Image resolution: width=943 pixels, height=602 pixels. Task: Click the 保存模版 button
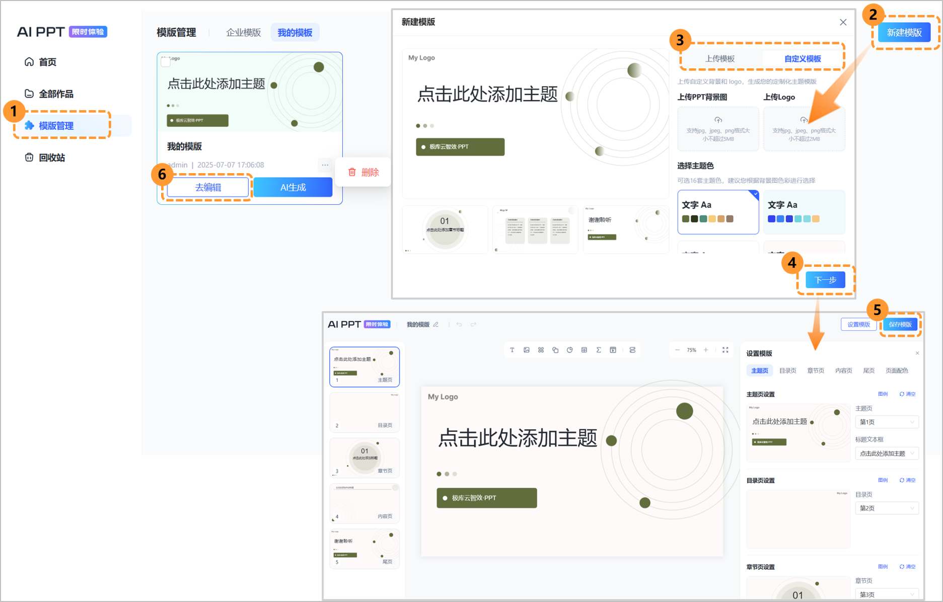click(x=900, y=325)
